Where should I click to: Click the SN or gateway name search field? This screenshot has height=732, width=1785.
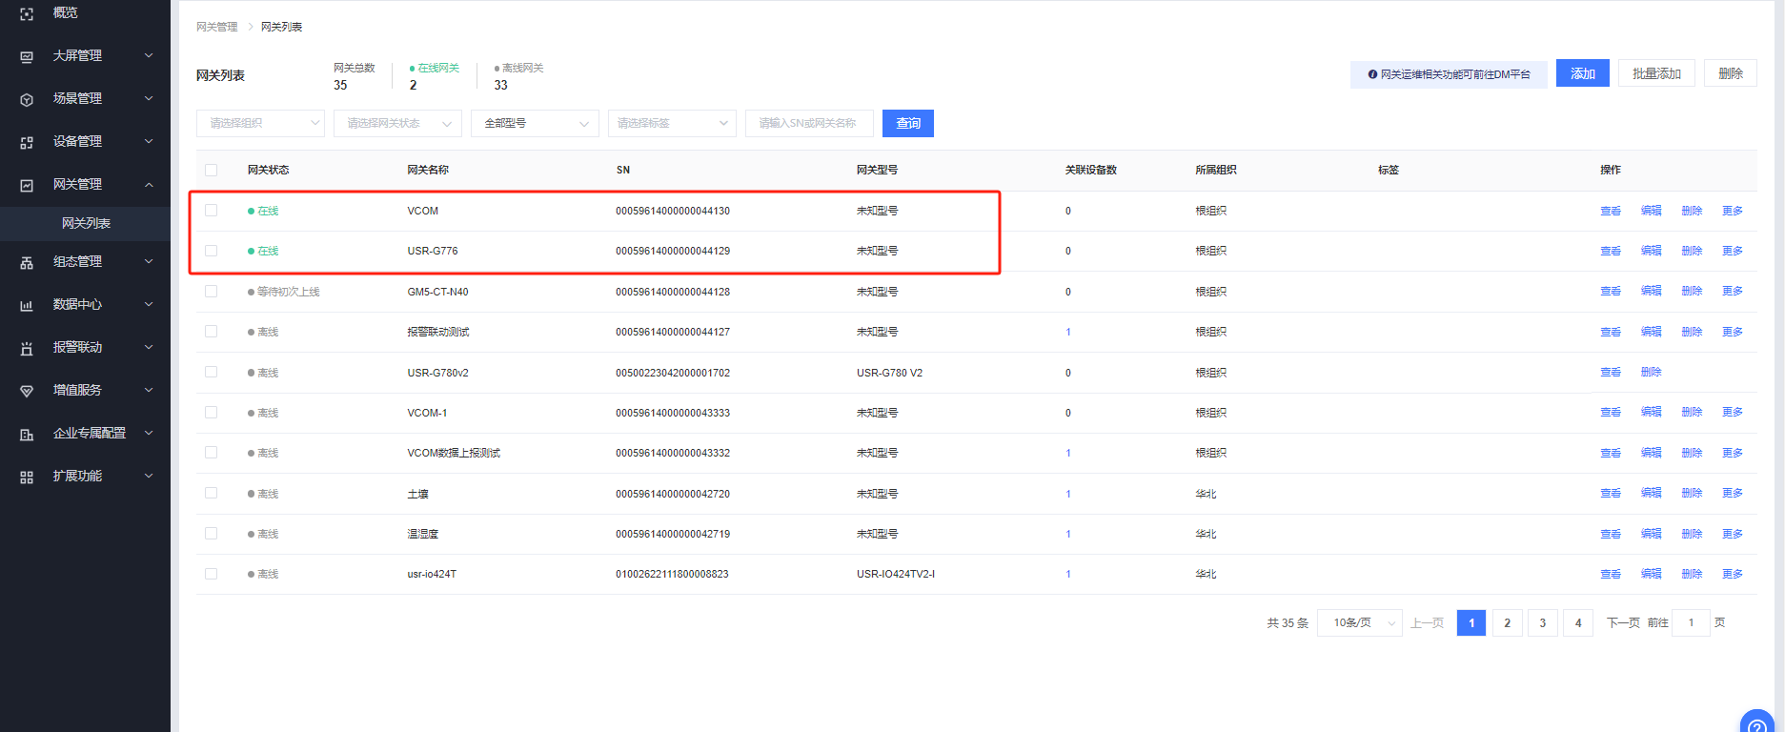pyautogui.click(x=808, y=123)
